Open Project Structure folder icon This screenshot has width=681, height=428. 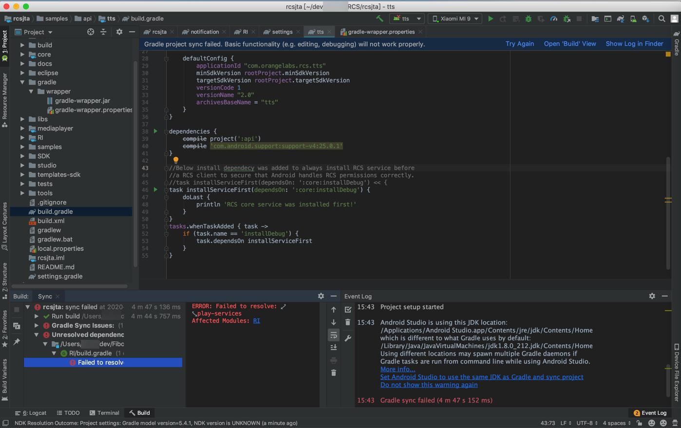point(595,19)
